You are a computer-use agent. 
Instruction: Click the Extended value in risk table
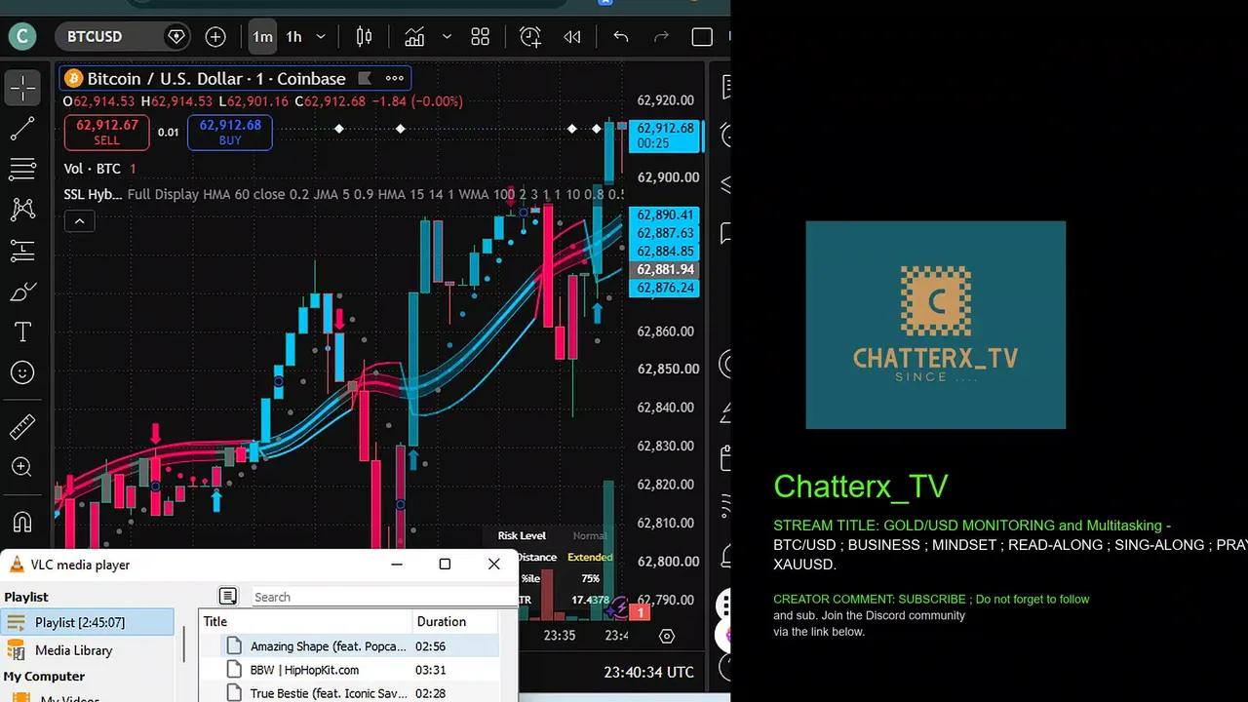coord(590,558)
